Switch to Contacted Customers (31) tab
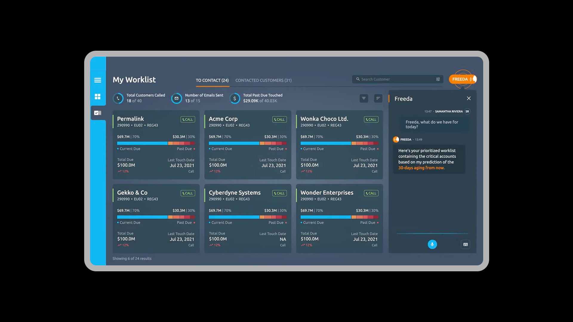The width and height of the screenshot is (573, 322). coord(263,80)
